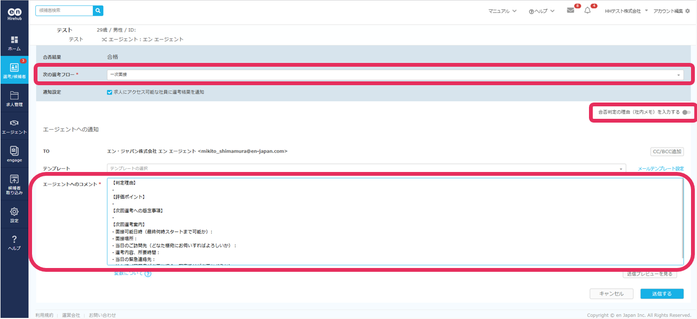This screenshot has height=319, width=697.
Task: Click the candidate search magnifier button
Action: pos(98,10)
